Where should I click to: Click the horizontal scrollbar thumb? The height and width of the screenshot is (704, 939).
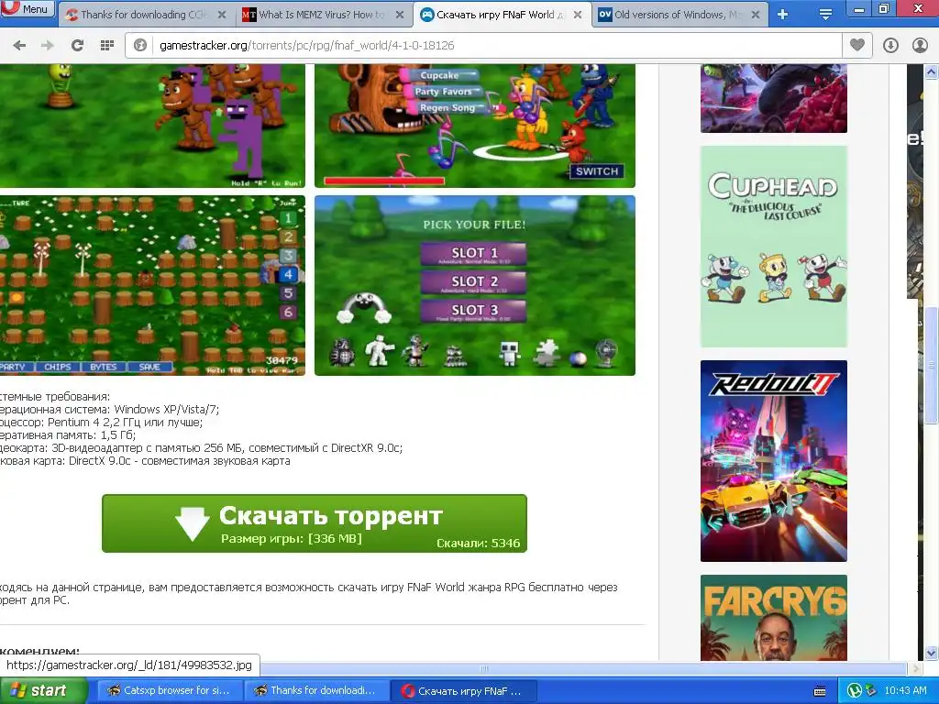pyautogui.click(x=484, y=668)
